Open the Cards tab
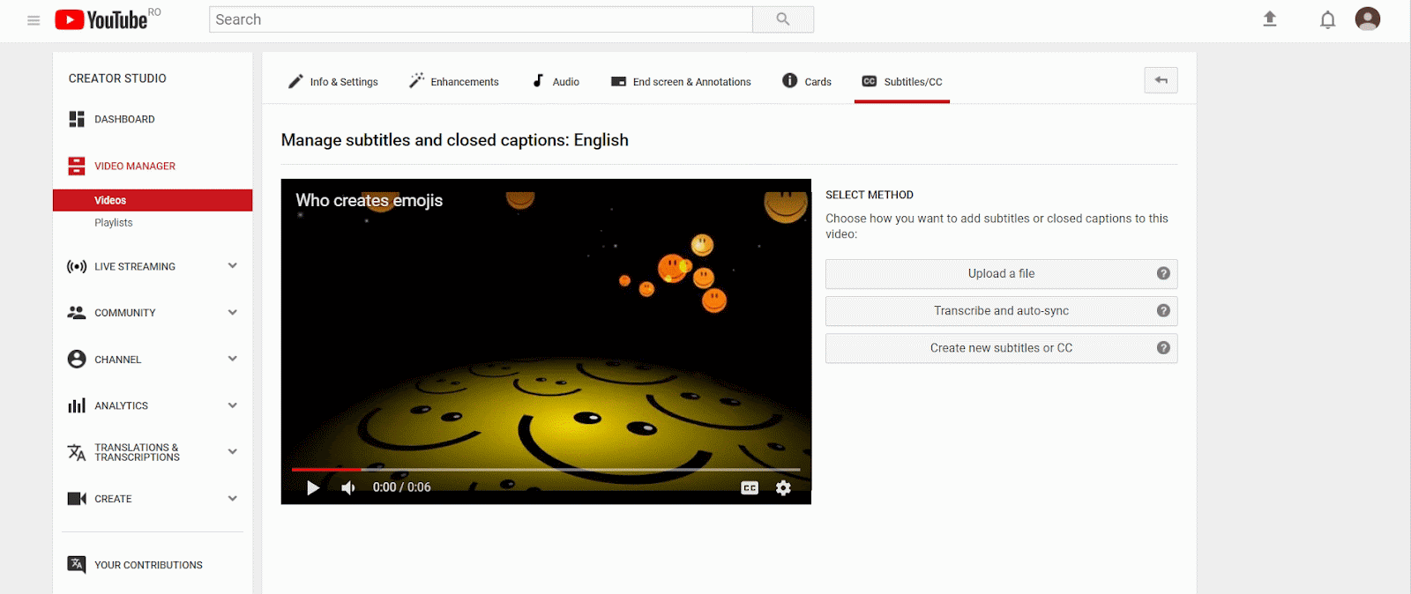 point(807,81)
